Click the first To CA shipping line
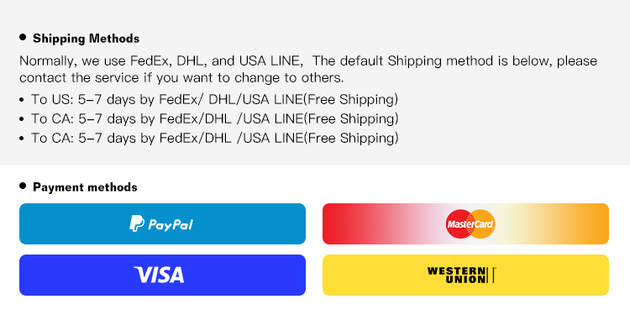The width and height of the screenshot is (630, 315). point(214,119)
